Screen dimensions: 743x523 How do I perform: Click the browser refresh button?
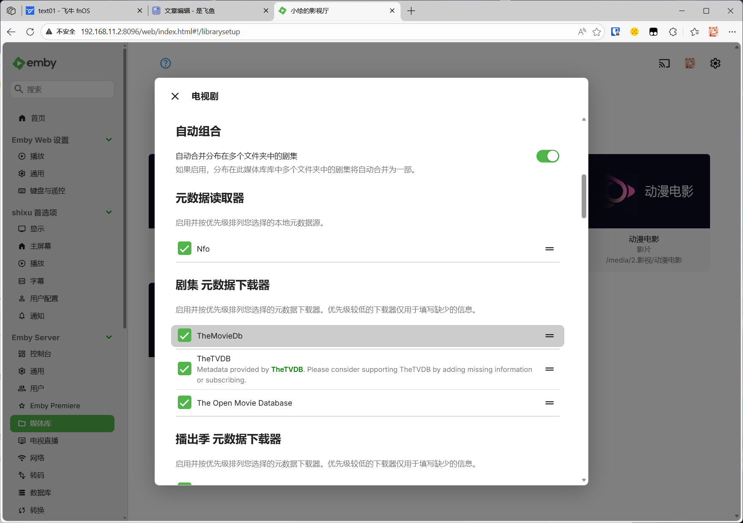click(x=30, y=32)
